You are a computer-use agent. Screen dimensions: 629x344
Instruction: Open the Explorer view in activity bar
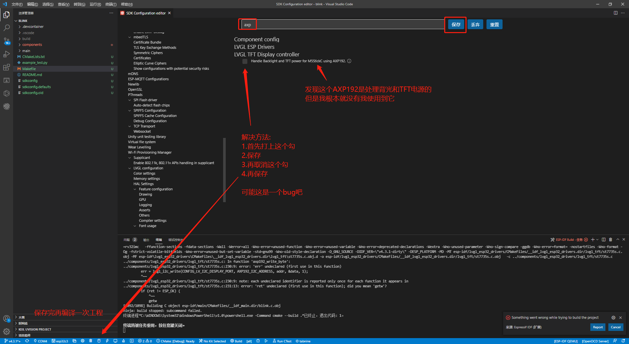tap(7, 15)
